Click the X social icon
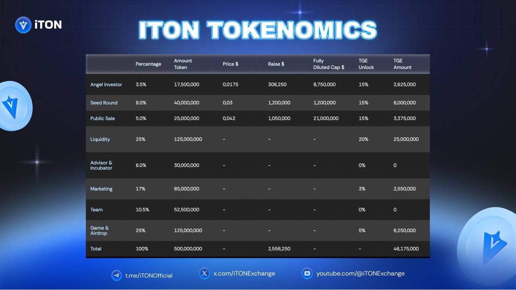 coord(205,273)
